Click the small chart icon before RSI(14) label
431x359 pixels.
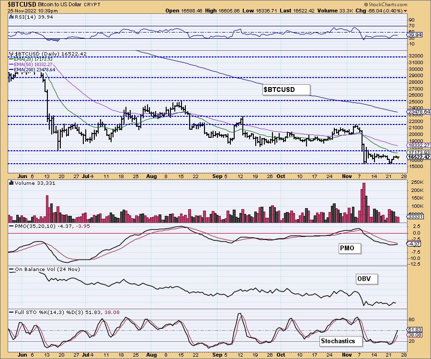[11, 17]
